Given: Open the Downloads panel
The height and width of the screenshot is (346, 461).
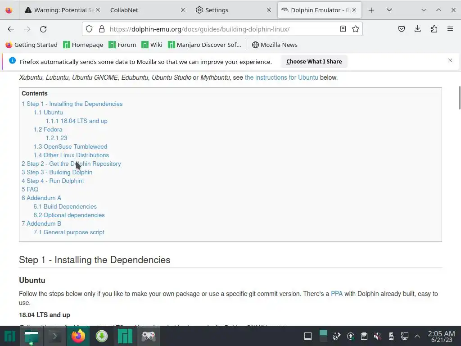Looking at the screenshot, I should (417, 29).
